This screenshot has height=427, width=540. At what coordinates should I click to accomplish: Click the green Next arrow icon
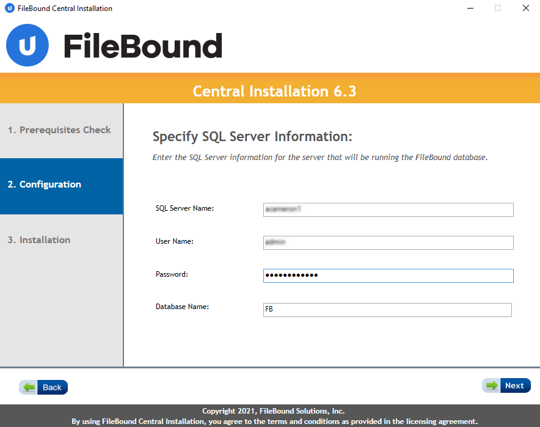[491, 385]
